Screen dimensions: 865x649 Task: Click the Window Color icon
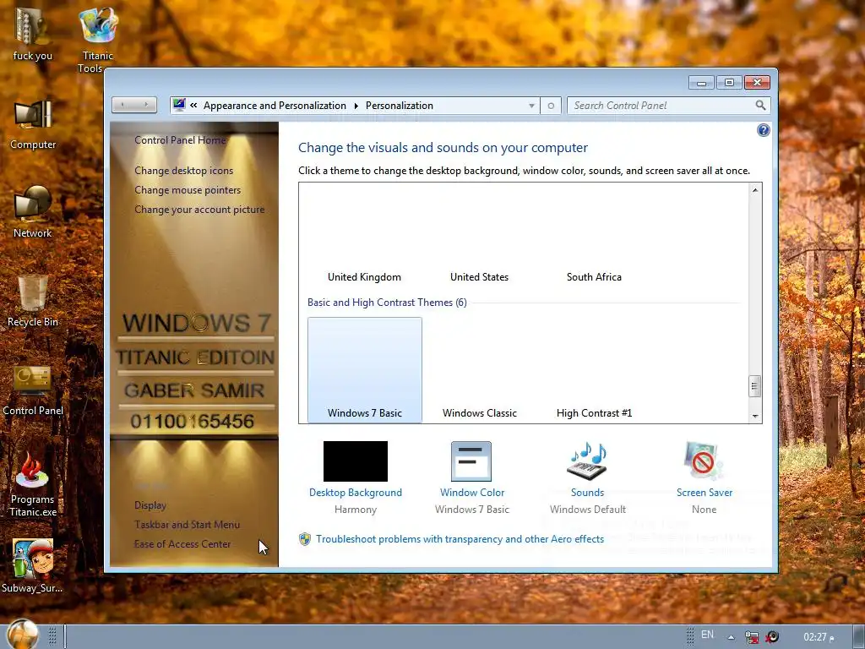click(471, 461)
